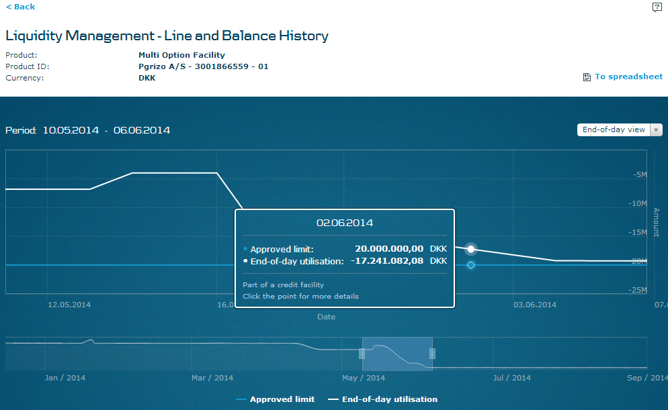This screenshot has height=410, width=668.
Task: Click the spreadsheet export icon
Action: click(587, 77)
